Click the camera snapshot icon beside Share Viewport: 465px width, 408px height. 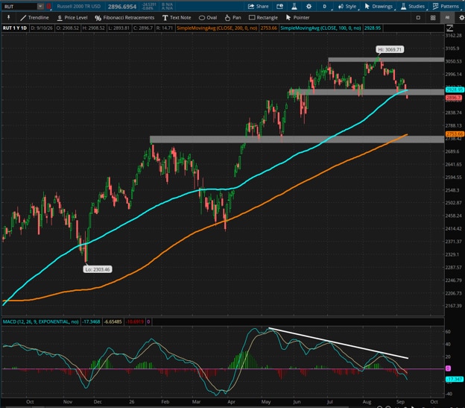point(279,6)
